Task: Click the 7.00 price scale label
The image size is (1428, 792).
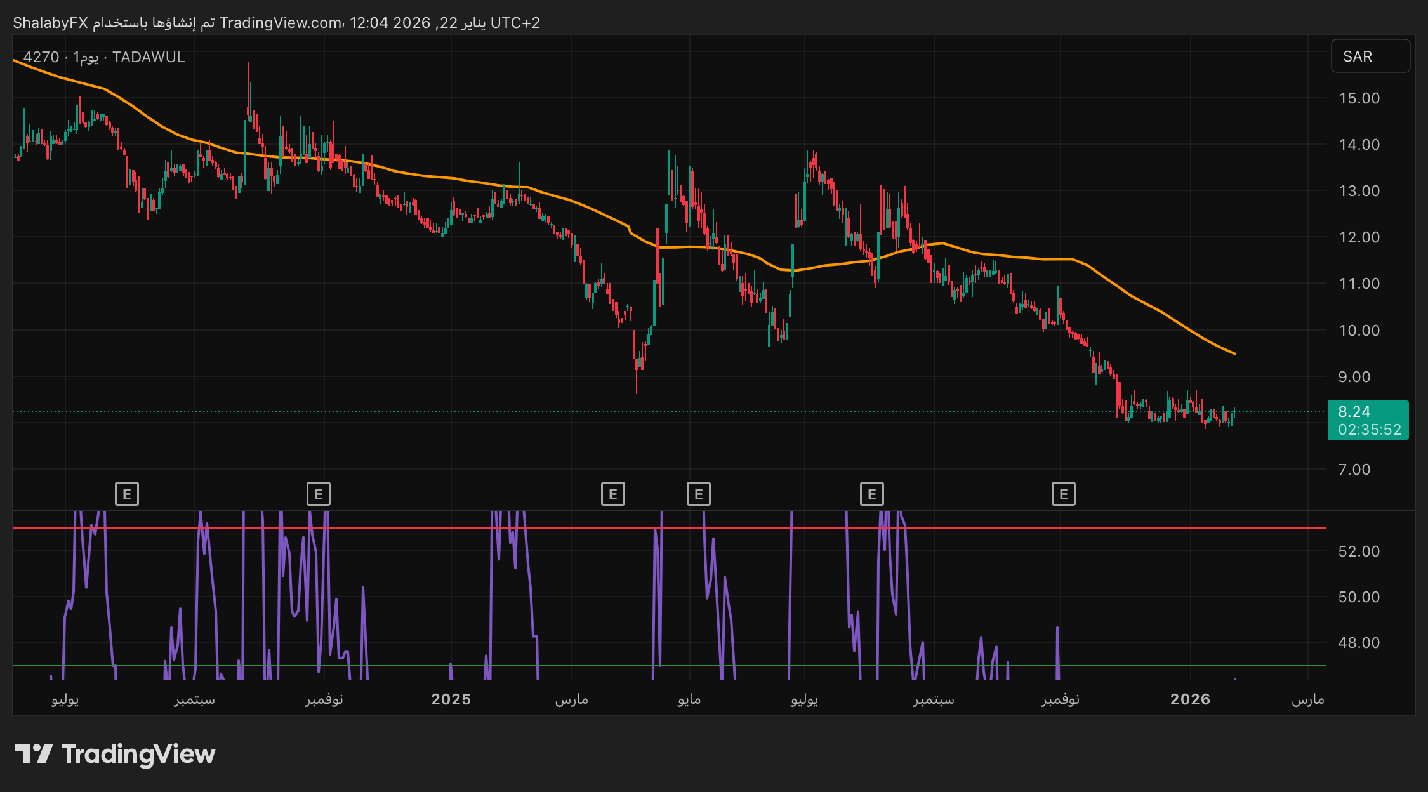Action: click(x=1354, y=470)
